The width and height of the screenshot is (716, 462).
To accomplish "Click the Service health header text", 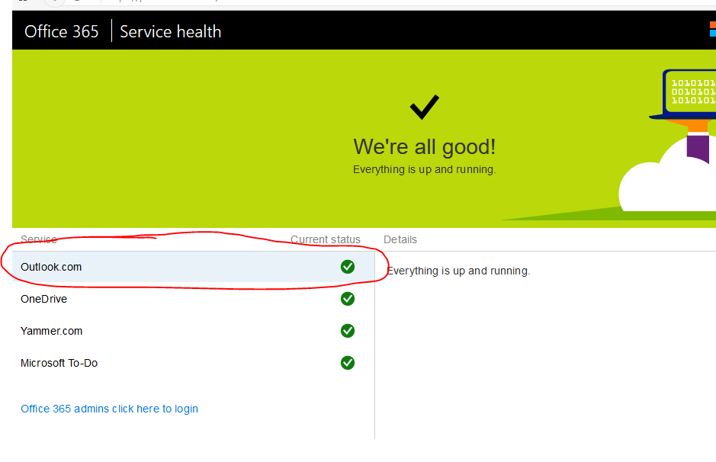I will (x=170, y=31).
